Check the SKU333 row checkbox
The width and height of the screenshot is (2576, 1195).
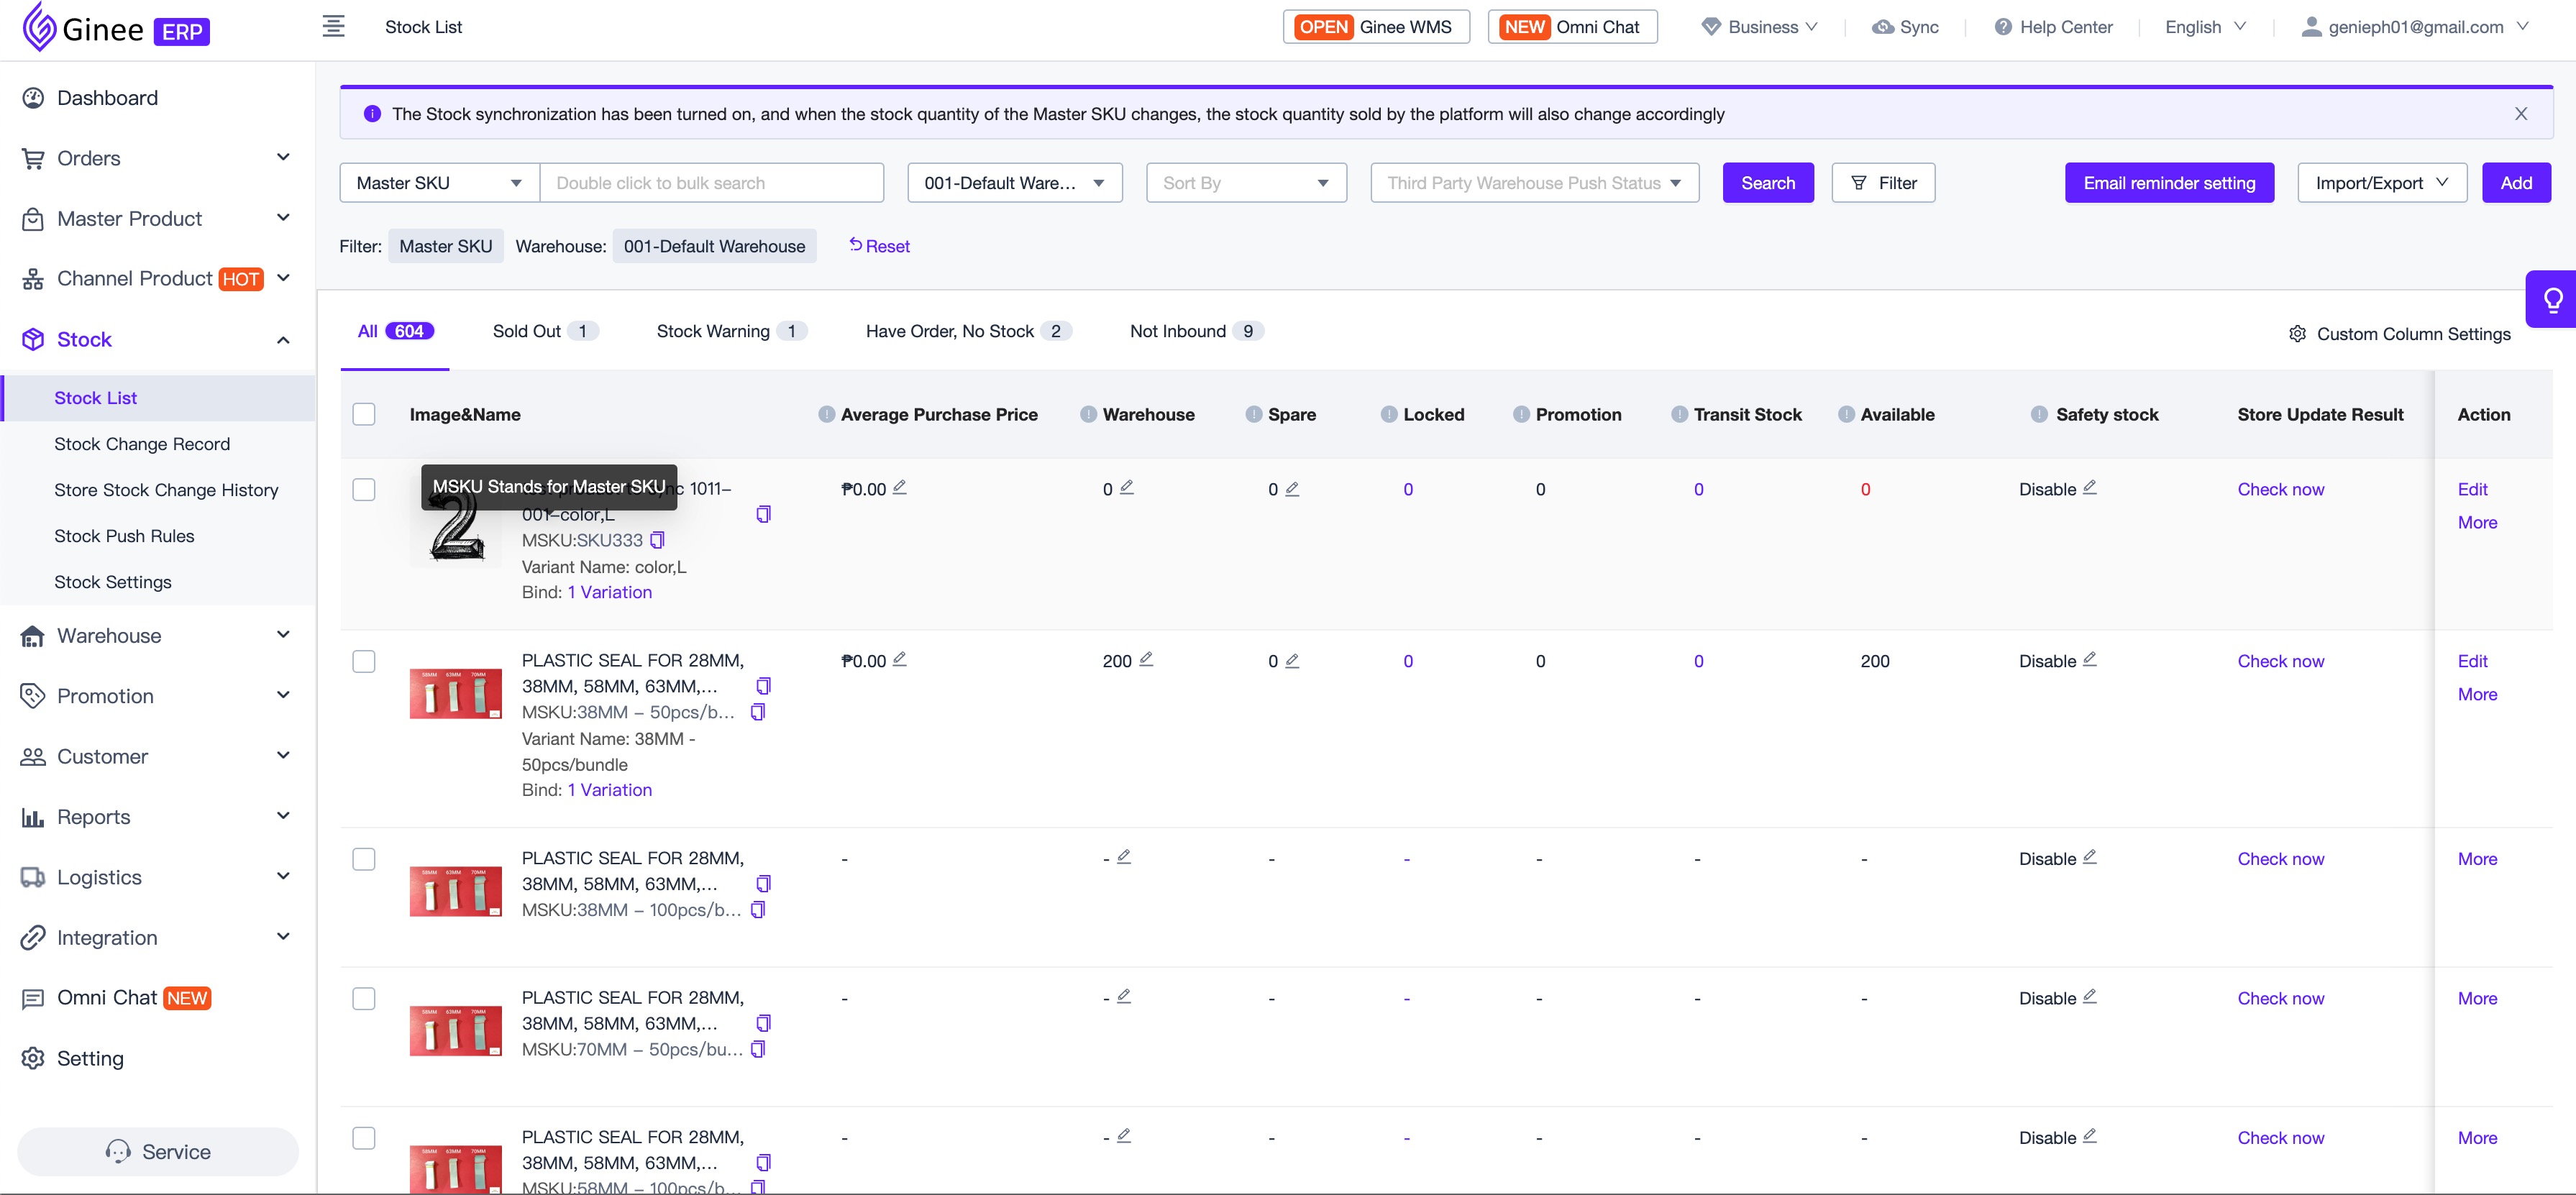364,489
